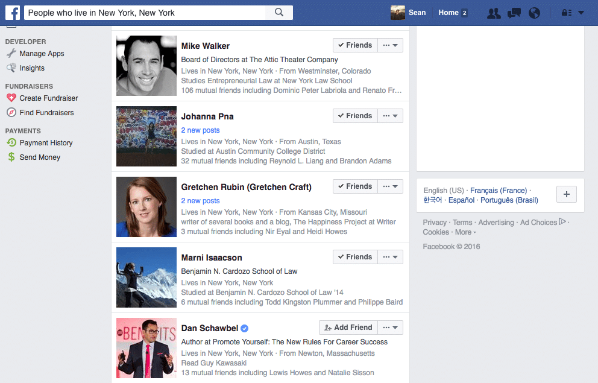
Task: Open Ad Choices footer link
Action: pyautogui.click(x=543, y=222)
